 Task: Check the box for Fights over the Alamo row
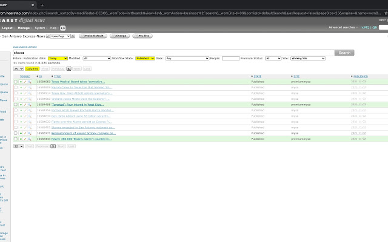(x=16, y=122)
